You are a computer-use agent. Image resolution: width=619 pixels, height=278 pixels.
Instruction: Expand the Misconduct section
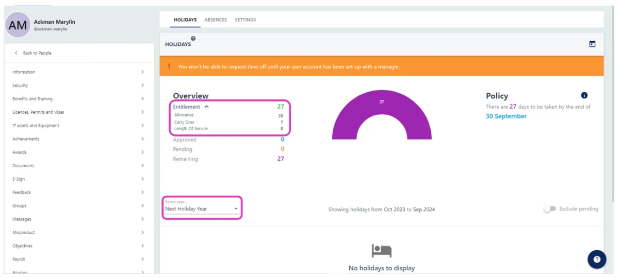[x=79, y=233]
